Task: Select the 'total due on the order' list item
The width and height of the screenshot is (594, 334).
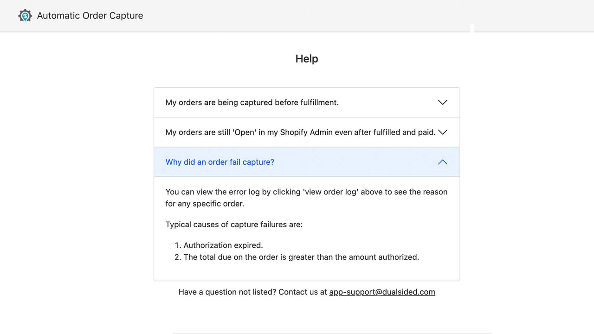Action: (301, 257)
